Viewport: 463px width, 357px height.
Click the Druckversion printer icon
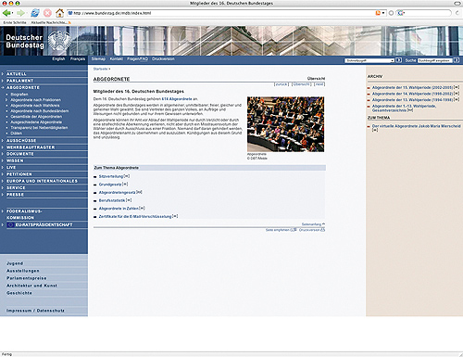(x=323, y=230)
